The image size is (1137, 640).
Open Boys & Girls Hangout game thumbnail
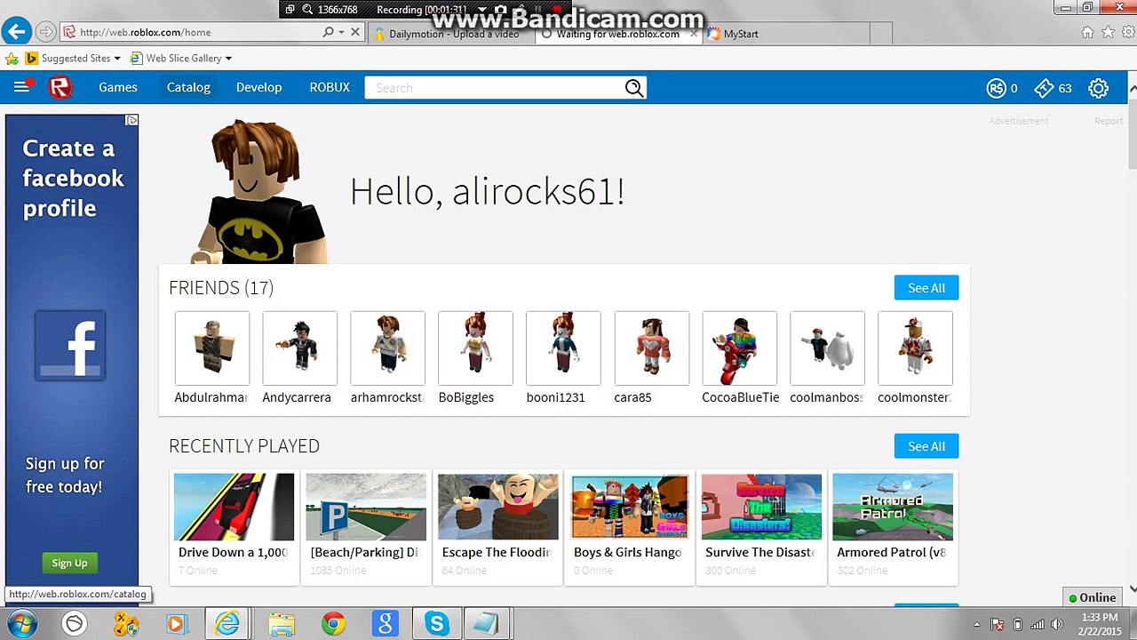click(x=630, y=507)
